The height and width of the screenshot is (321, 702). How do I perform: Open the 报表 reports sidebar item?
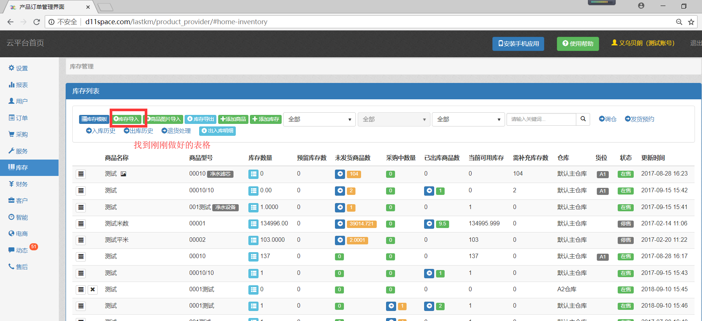pyautogui.click(x=18, y=85)
